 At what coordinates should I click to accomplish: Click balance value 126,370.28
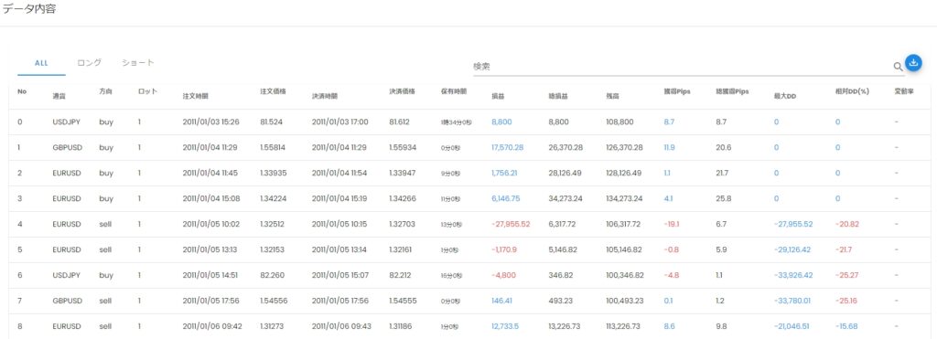point(624,147)
